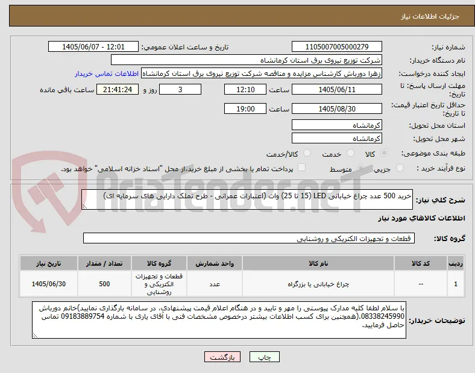Select the کالا/خدمت radio button
The image size is (475, 373).
pos(307,153)
